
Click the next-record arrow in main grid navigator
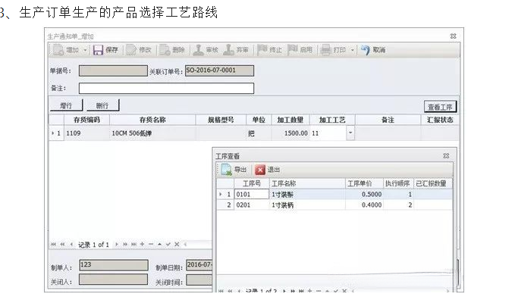point(116,245)
